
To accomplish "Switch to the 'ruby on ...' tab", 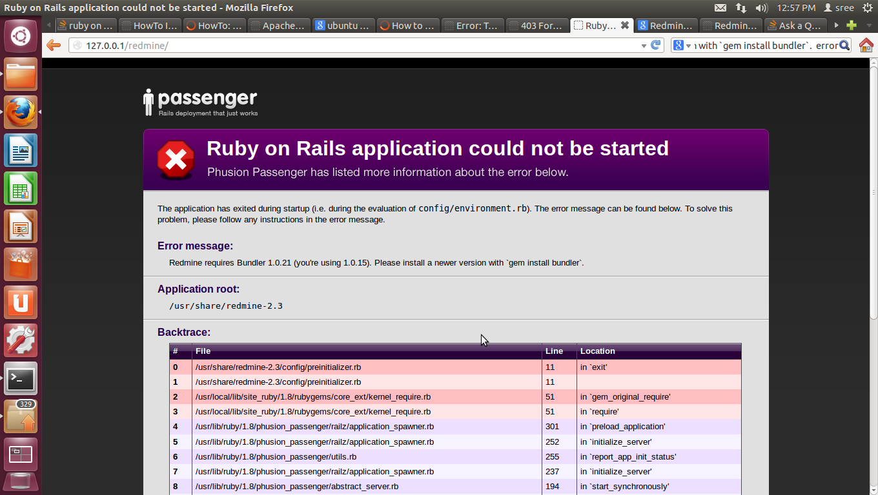I will [85, 26].
